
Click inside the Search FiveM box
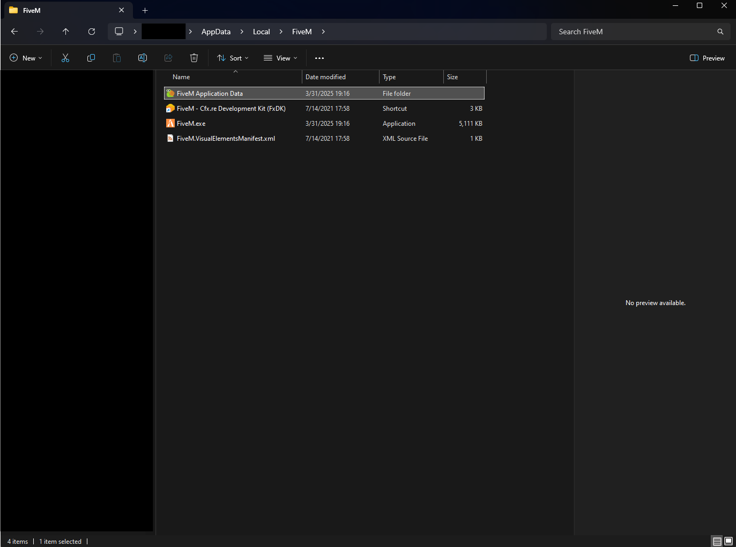pyautogui.click(x=616, y=32)
